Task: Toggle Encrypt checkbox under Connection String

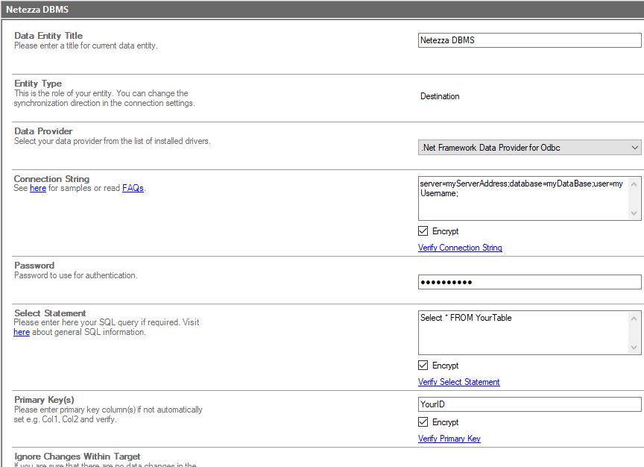Action: coord(423,231)
